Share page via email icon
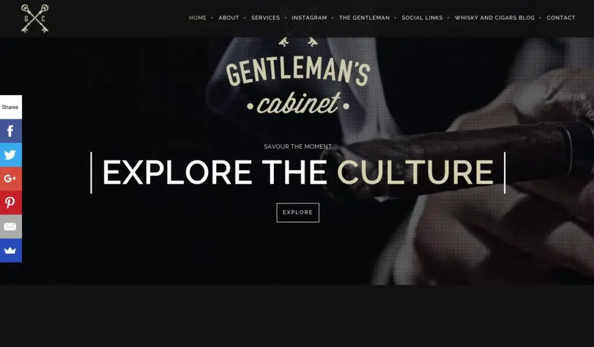Screen dimensions: 594x347 (10, 227)
